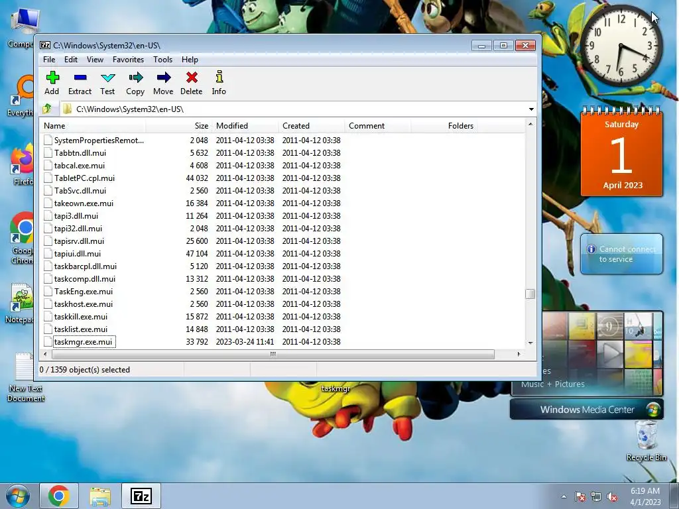Click the scroll right arrow of file list
The height and width of the screenshot is (509, 679).
(x=519, y=354)
